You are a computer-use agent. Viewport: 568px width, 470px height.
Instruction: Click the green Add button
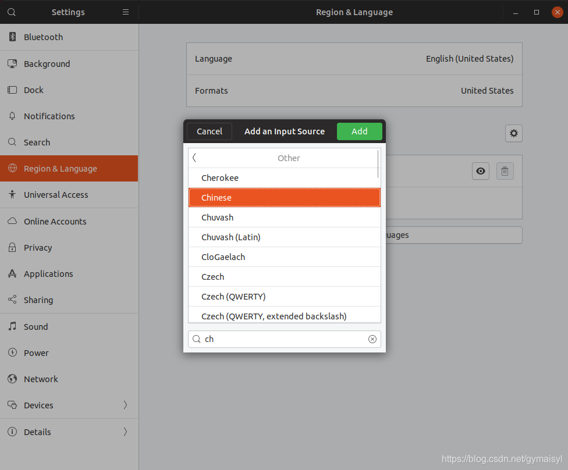tap(359, 131)
